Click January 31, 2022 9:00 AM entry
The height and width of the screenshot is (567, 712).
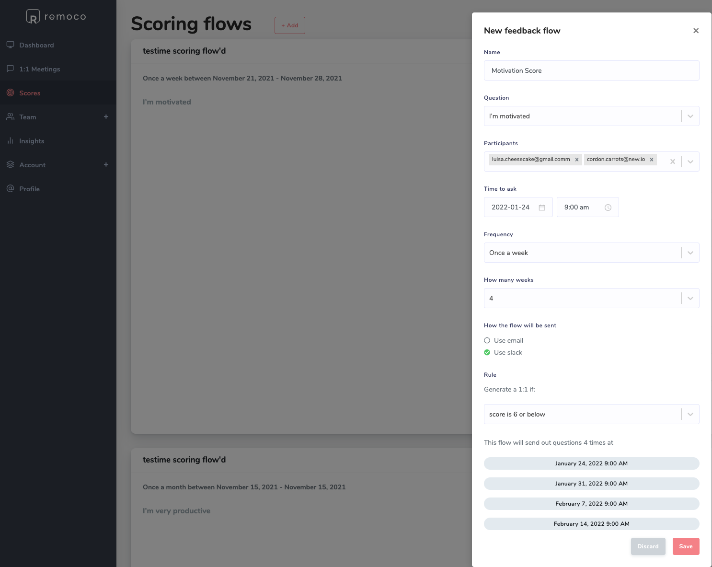click(x=591, y=484)
